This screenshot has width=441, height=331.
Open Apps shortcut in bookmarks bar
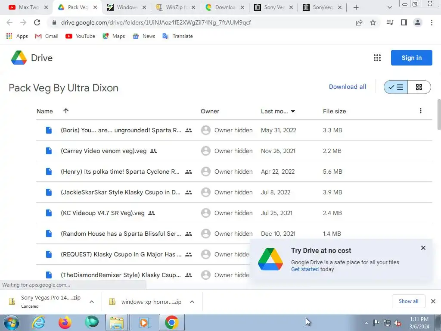pos(17,36)
